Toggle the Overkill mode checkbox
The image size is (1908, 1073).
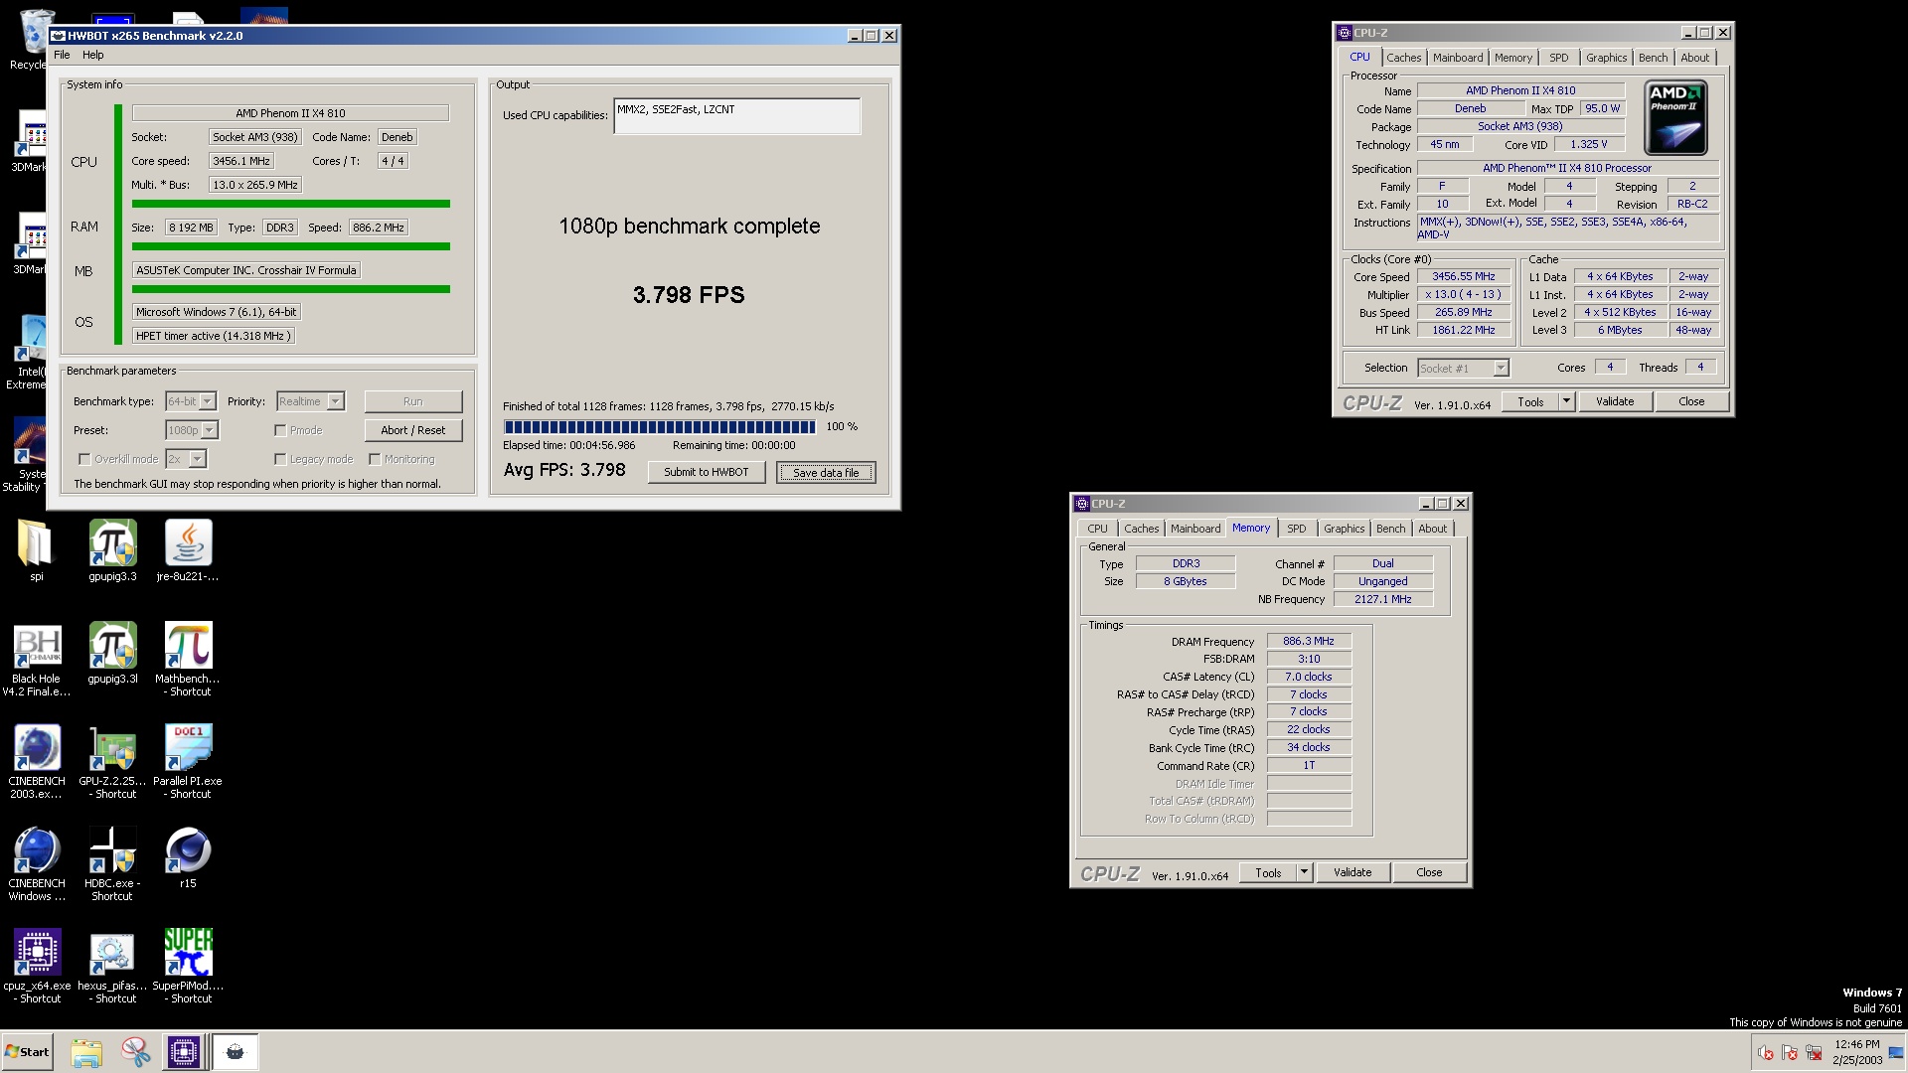coord(84,459)
